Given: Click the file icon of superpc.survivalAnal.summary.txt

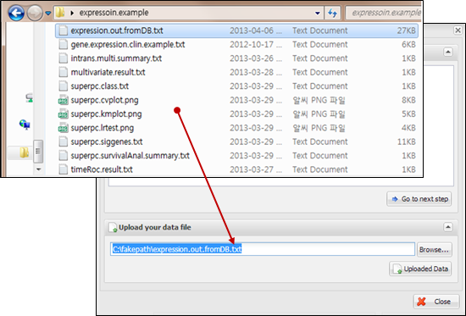Looking at the screenshot, I should 63,156.
